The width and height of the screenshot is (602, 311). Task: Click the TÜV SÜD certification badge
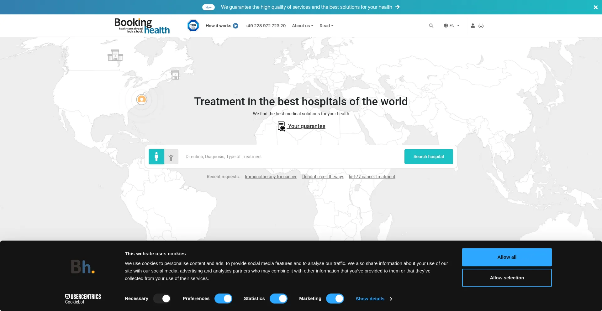click(x=193, y=26)
